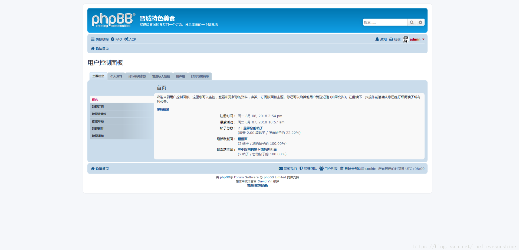Switch to the 个人资料 tab

tap(116, 76)
